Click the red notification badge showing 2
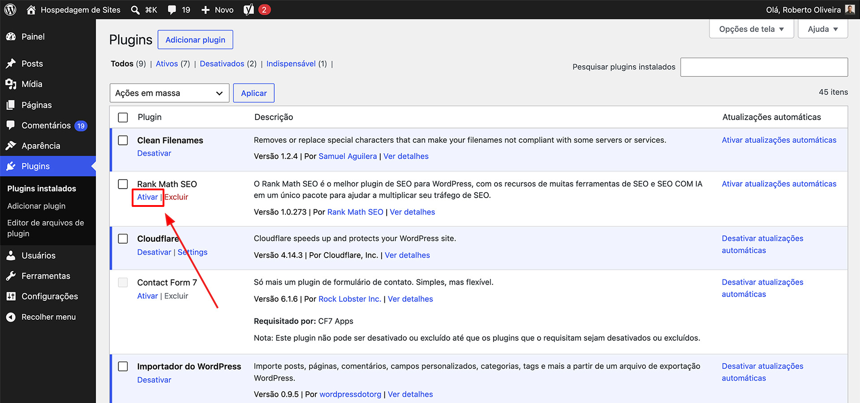The width and height of the screenshot is (860, 403). [264, 9]
